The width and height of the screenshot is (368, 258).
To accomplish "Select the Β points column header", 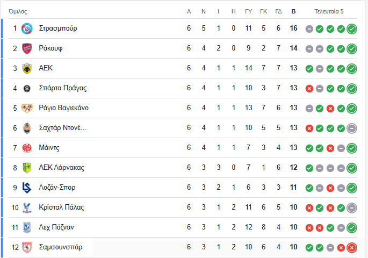I will [x=293, y=11].
